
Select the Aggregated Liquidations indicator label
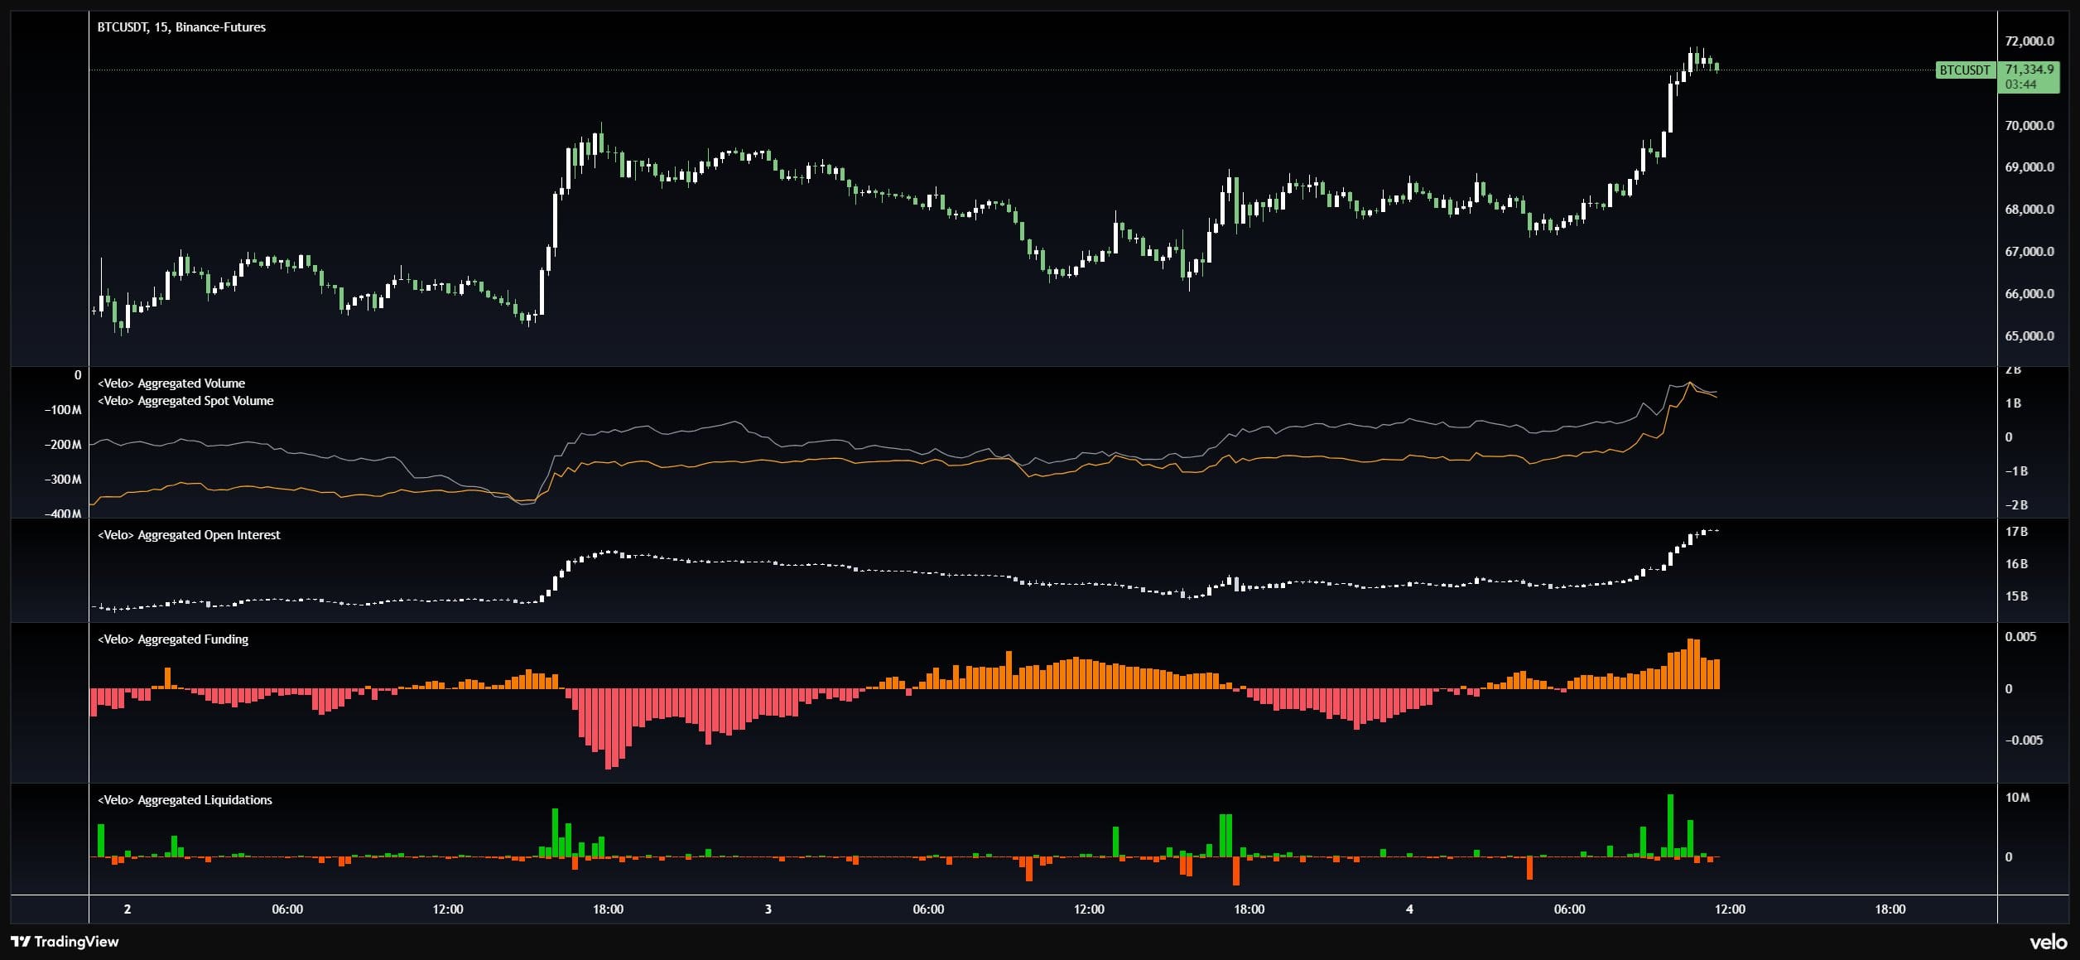[185, 800]
